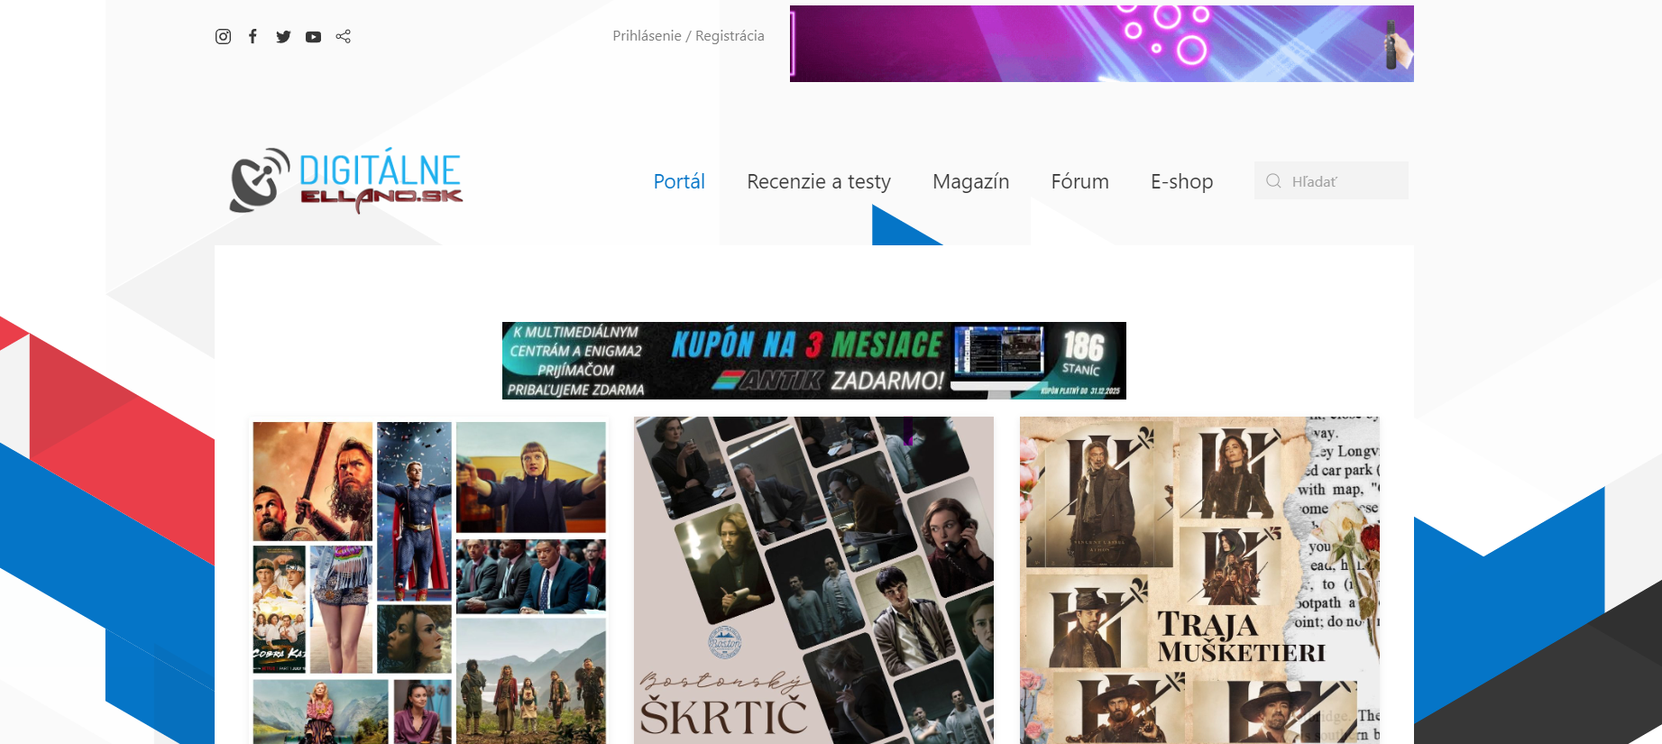Click the purple neon banner ad at top
Viewport: 1662px width, 744px height.
coord(1101,44)
